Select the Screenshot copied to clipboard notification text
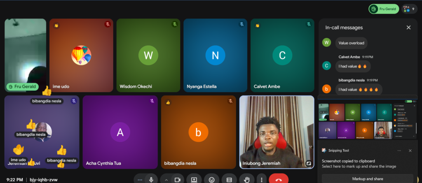This screenshot has height=183, width=422. tap(349, 161)
